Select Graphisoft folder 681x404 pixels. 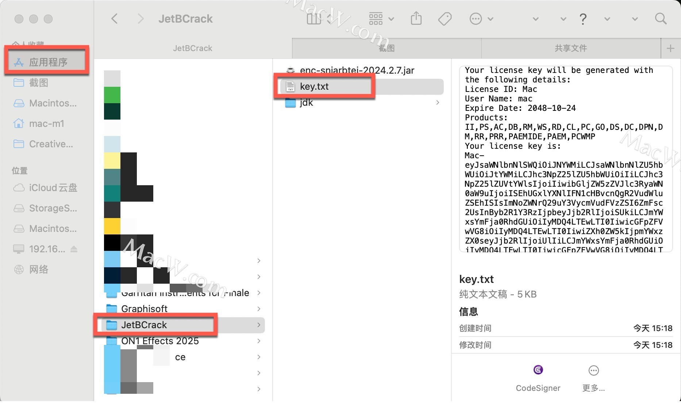tap(184, 309)
